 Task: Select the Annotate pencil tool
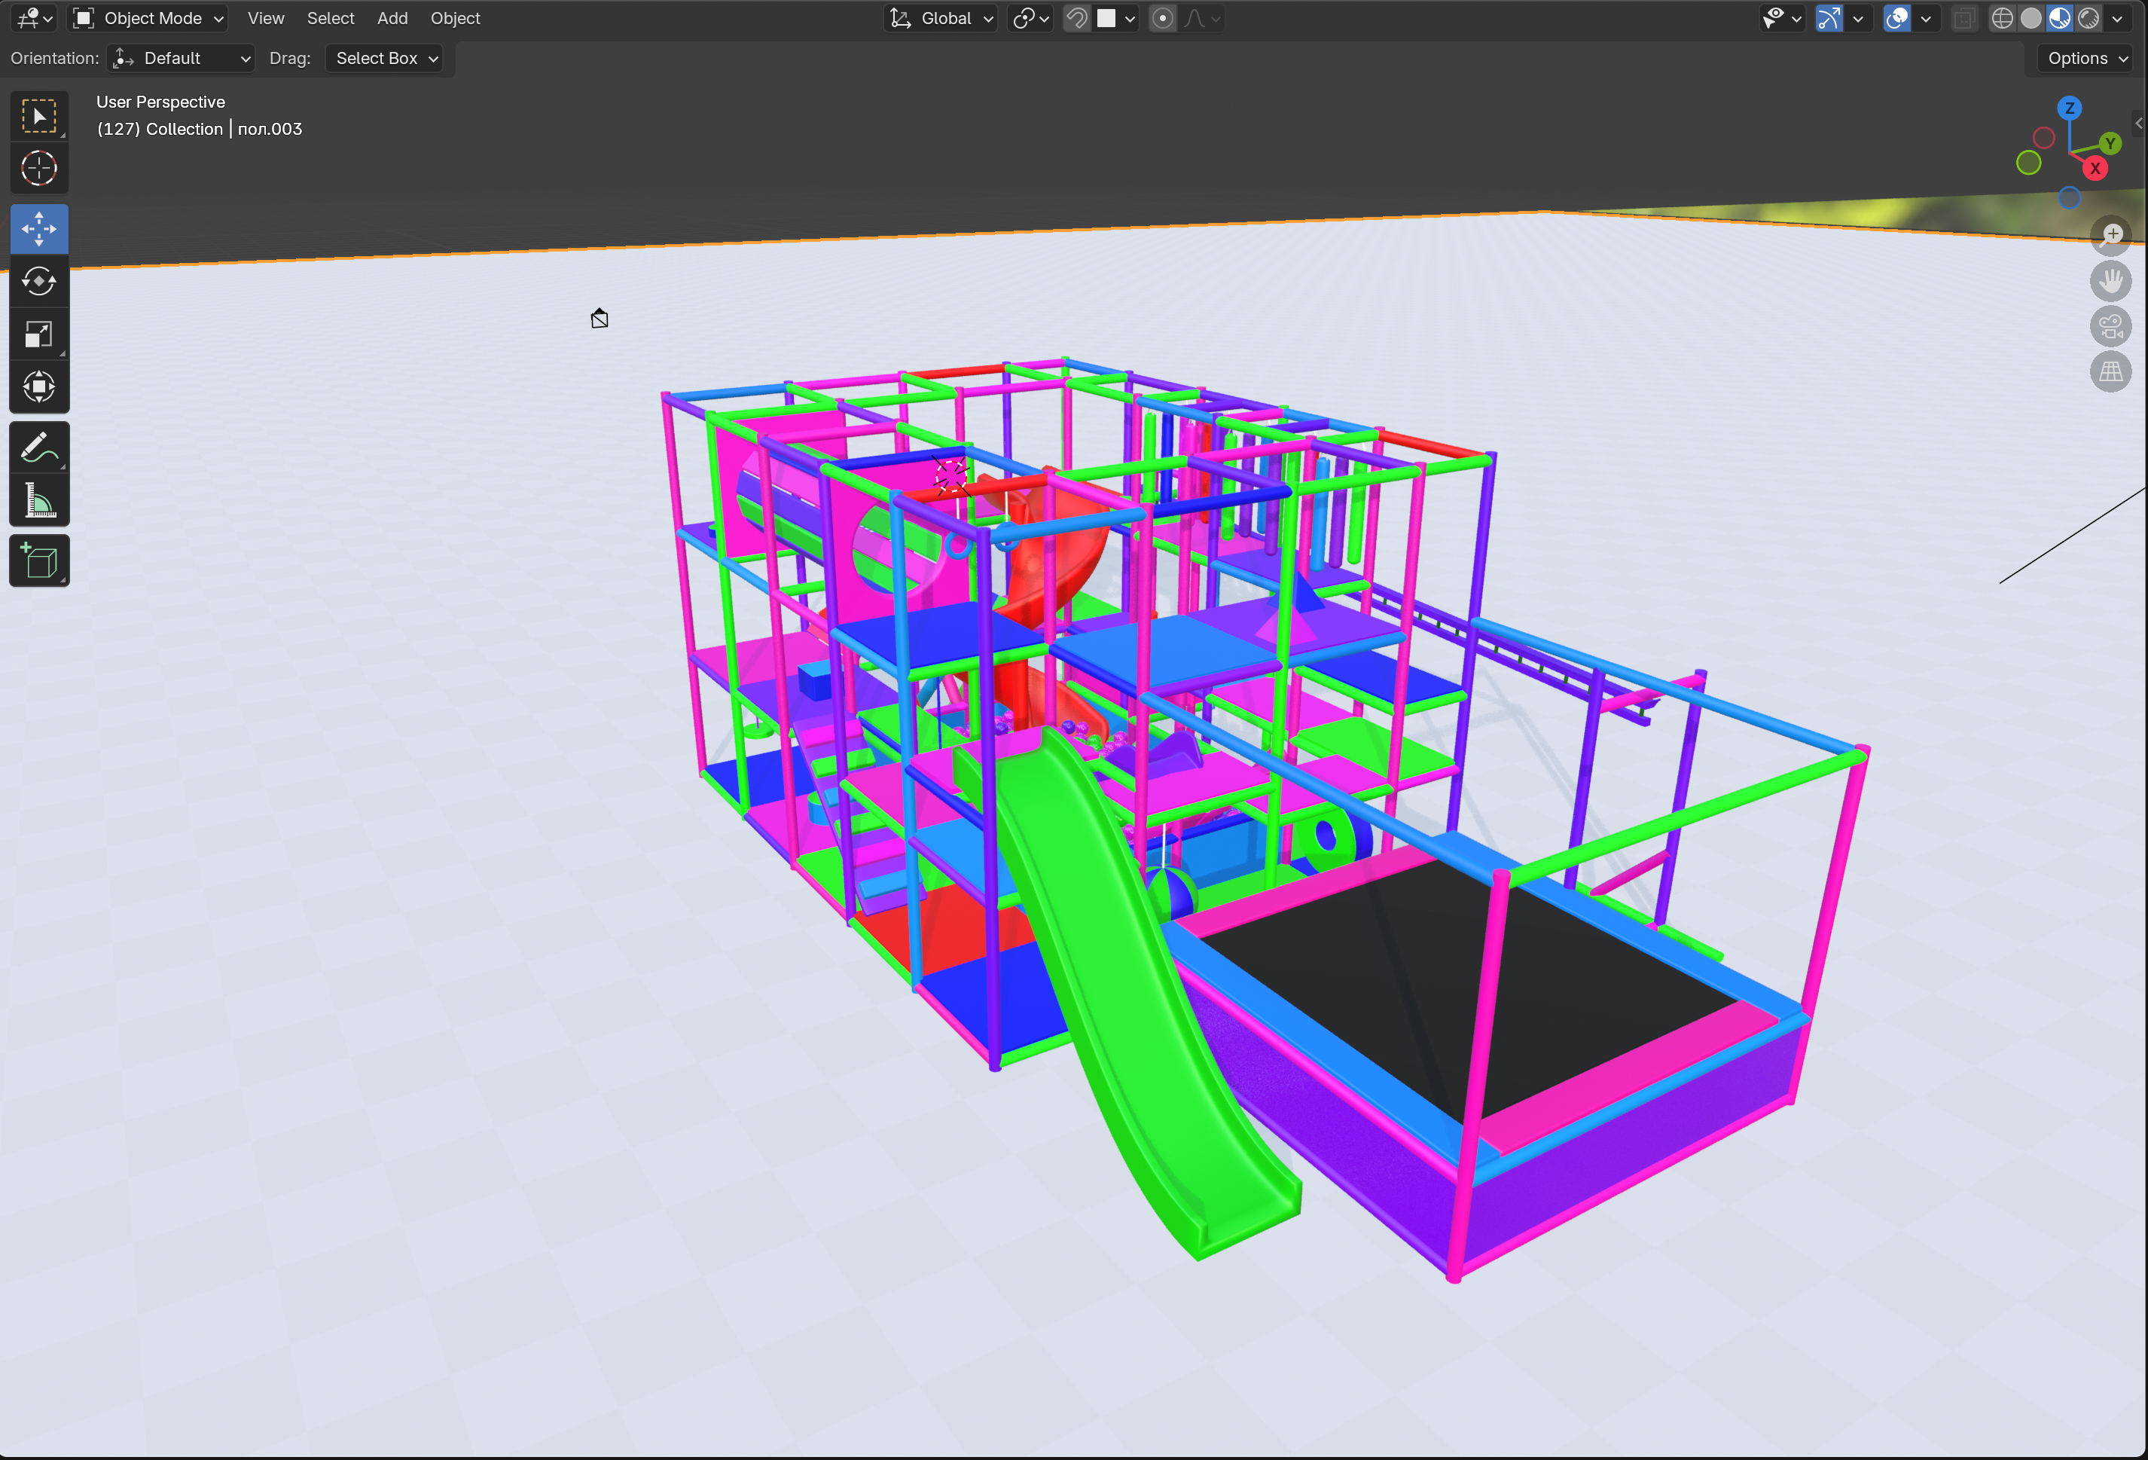point(39,448)
